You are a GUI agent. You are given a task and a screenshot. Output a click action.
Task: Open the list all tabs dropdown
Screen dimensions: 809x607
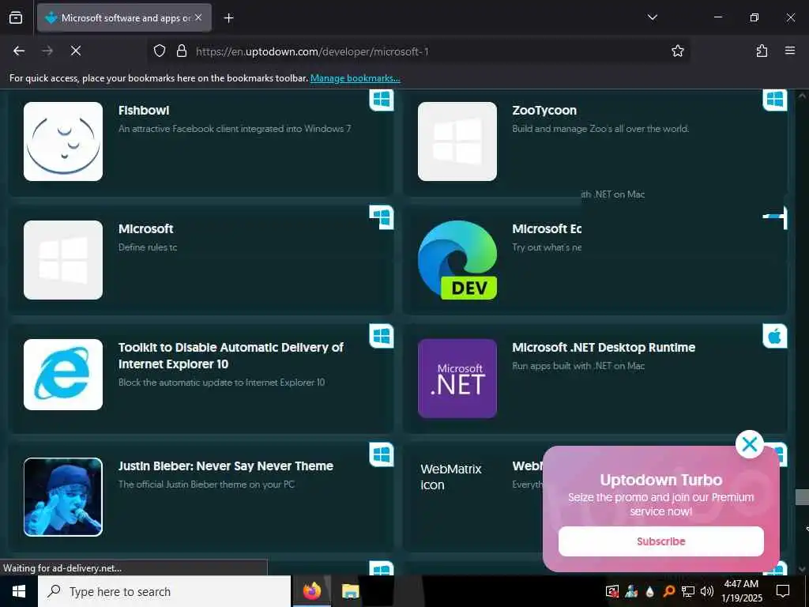(x=652, y=17)
